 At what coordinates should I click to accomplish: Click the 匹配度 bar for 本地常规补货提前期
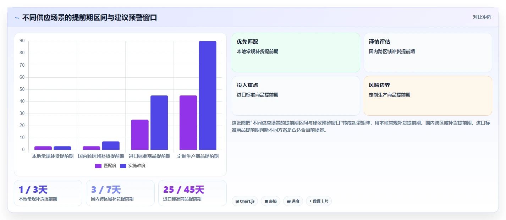pyautogui.click(x=43, y=148)
